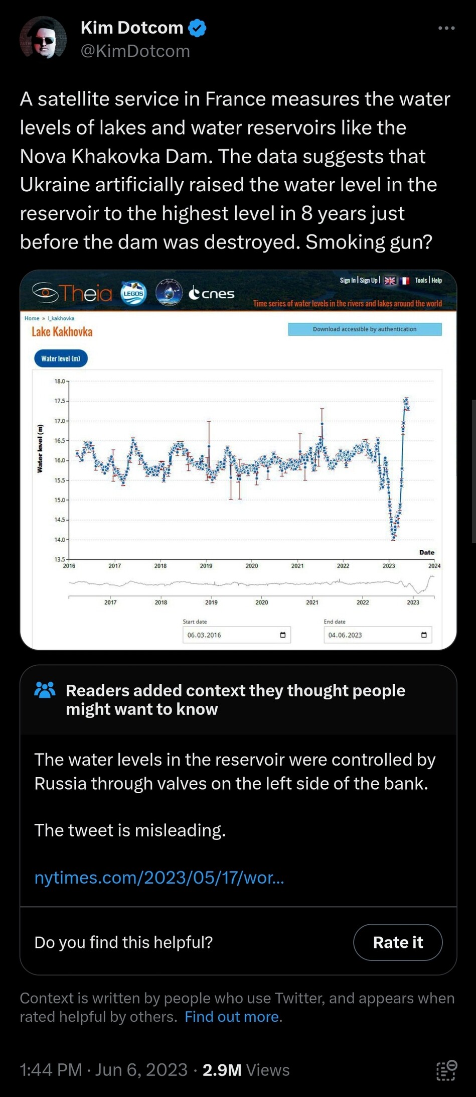Image resolution: width=476 pixels, height=1097 pixels.
Task: Open the Start date calendar picker
Action: pyautogui.click(x=282, y=635)
